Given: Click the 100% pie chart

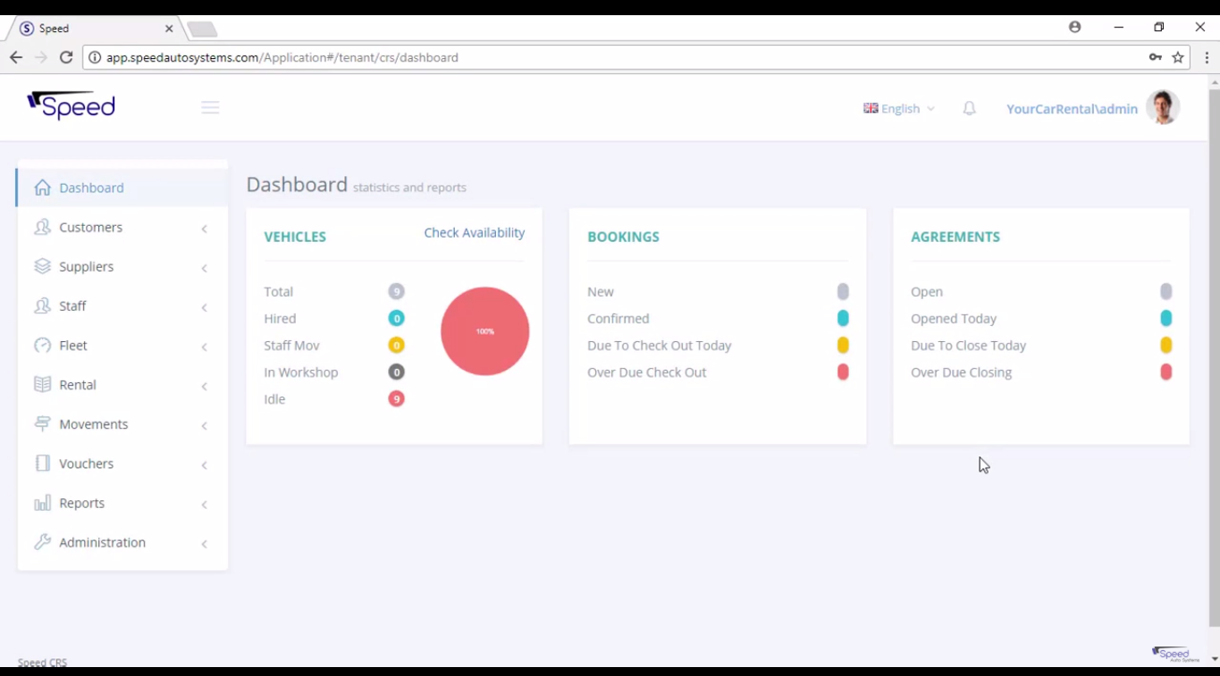Looking at the screenshot, I should click(x=484, y=331).
